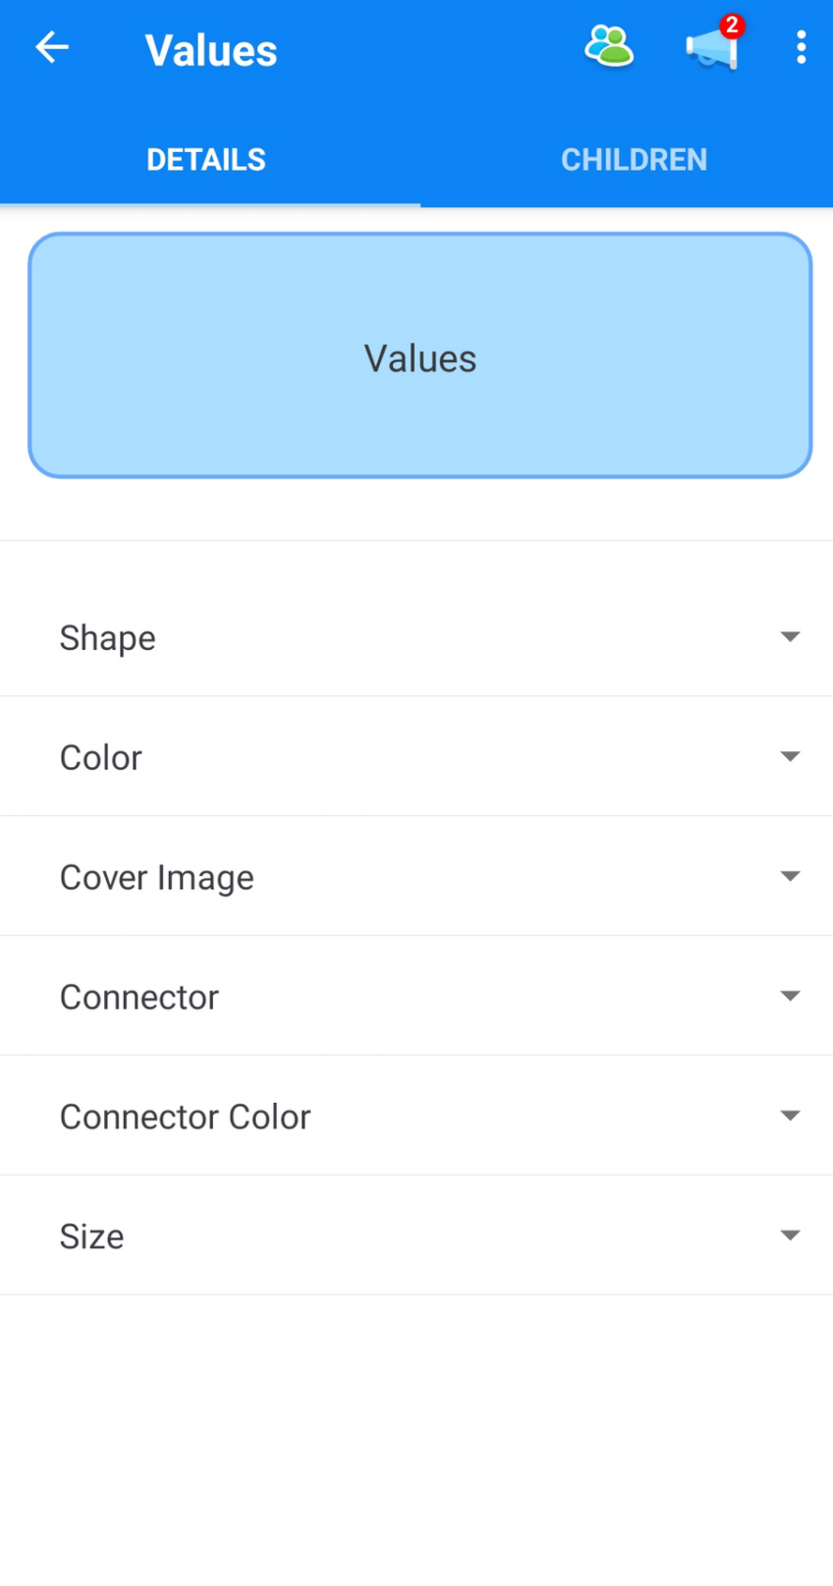The image size is (833, 1586).
Task: Select the DETAILS tab
Action: click(205, 159)
